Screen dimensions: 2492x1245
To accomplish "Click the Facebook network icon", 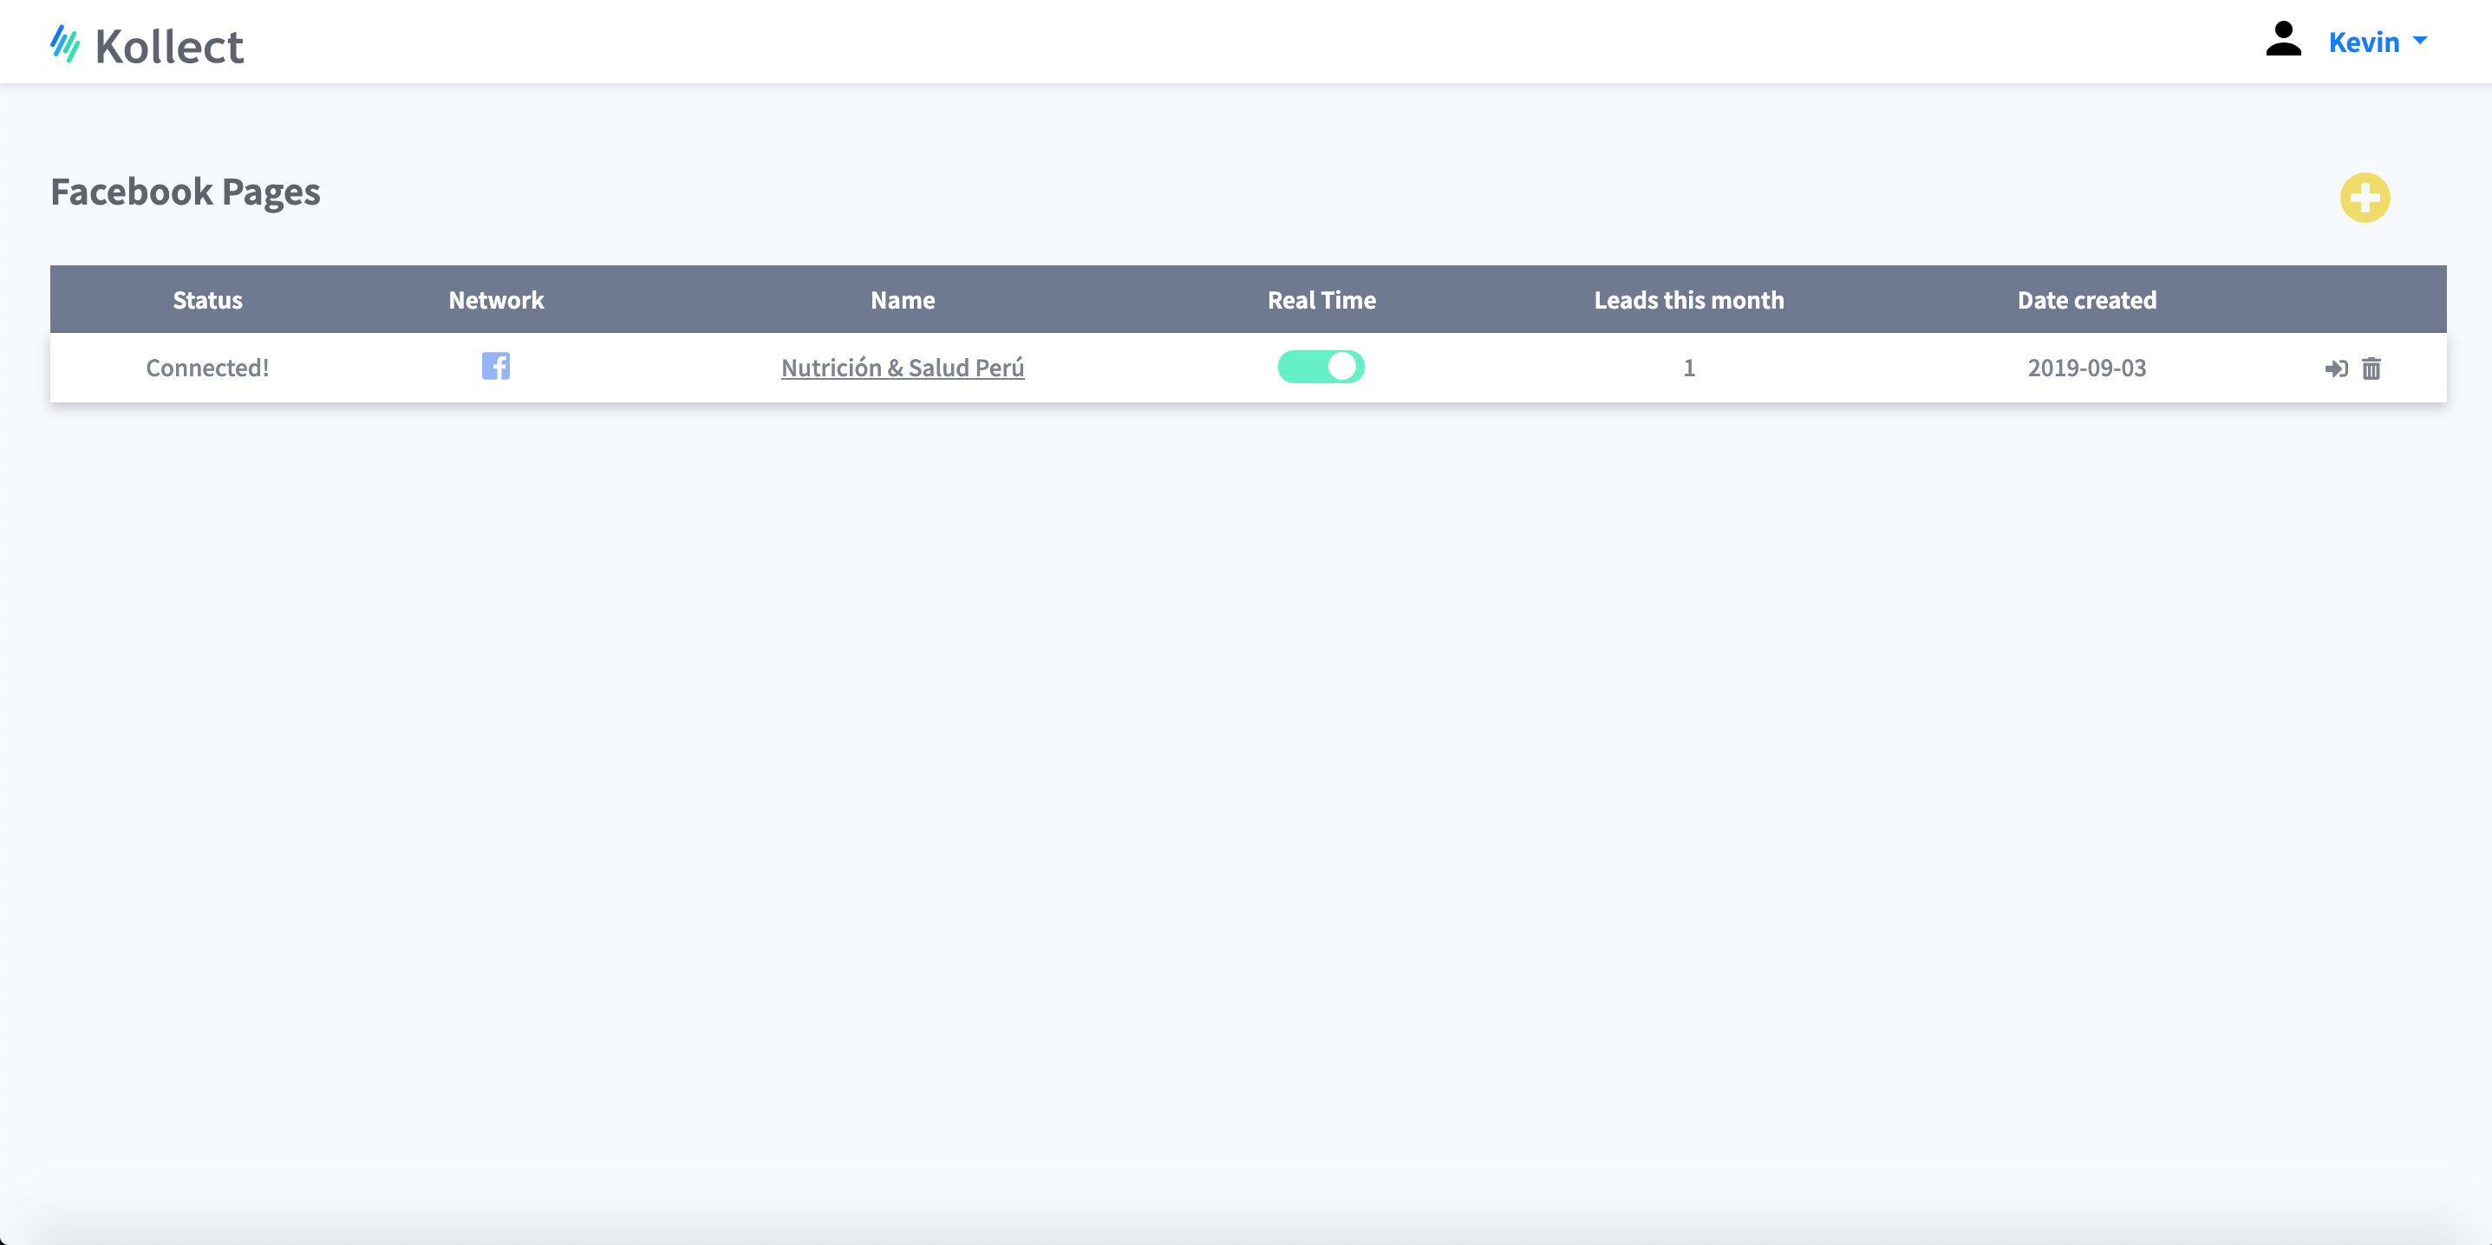I will (x=495, y=366).
